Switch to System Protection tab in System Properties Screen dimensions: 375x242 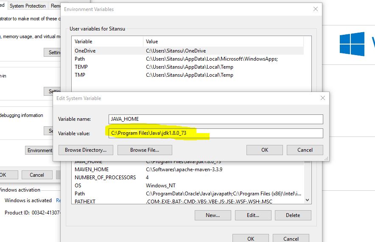(x=28, y=6)
